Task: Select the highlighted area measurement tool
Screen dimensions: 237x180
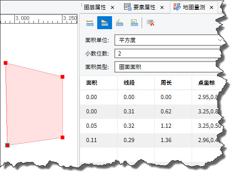Action: [x=105, y=23]
